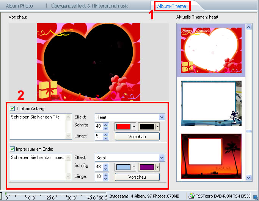Increase title font size stepper
The image size is (259, 201).
(x=106, y=125)
